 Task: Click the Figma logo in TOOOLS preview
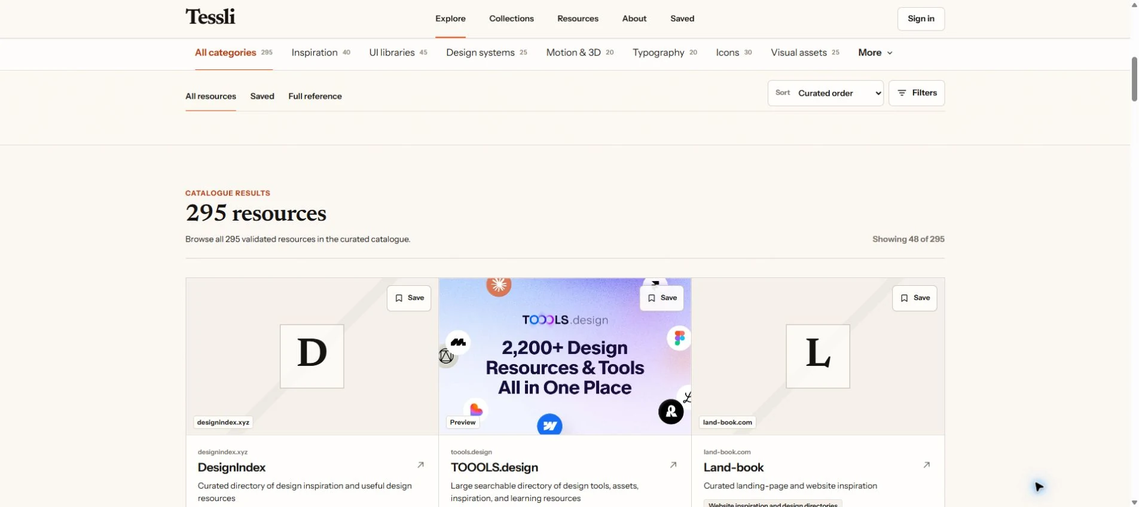(679, 338)
